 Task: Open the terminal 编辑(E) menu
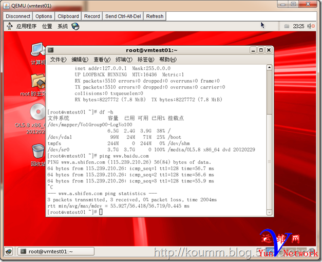[80, 60]
